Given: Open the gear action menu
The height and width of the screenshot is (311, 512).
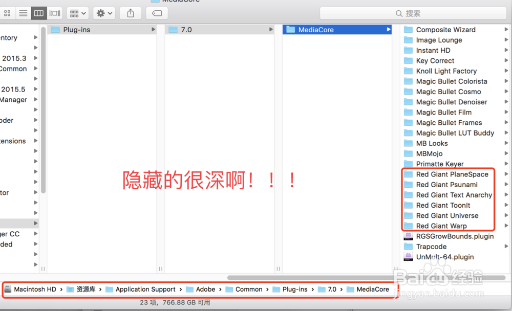Looking at the screenshot, I should [104, 13].
